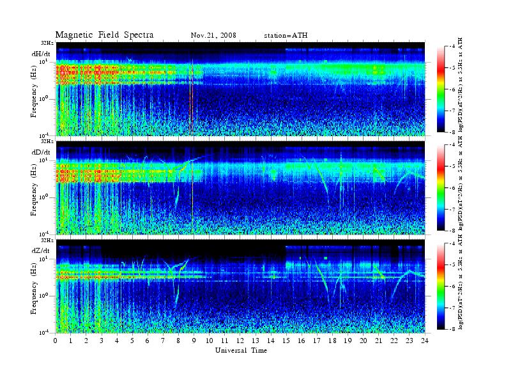This screenshot has width=506, height=391.
Task: Click hour tick label '20' on time axis
Action: click(363, 341)
